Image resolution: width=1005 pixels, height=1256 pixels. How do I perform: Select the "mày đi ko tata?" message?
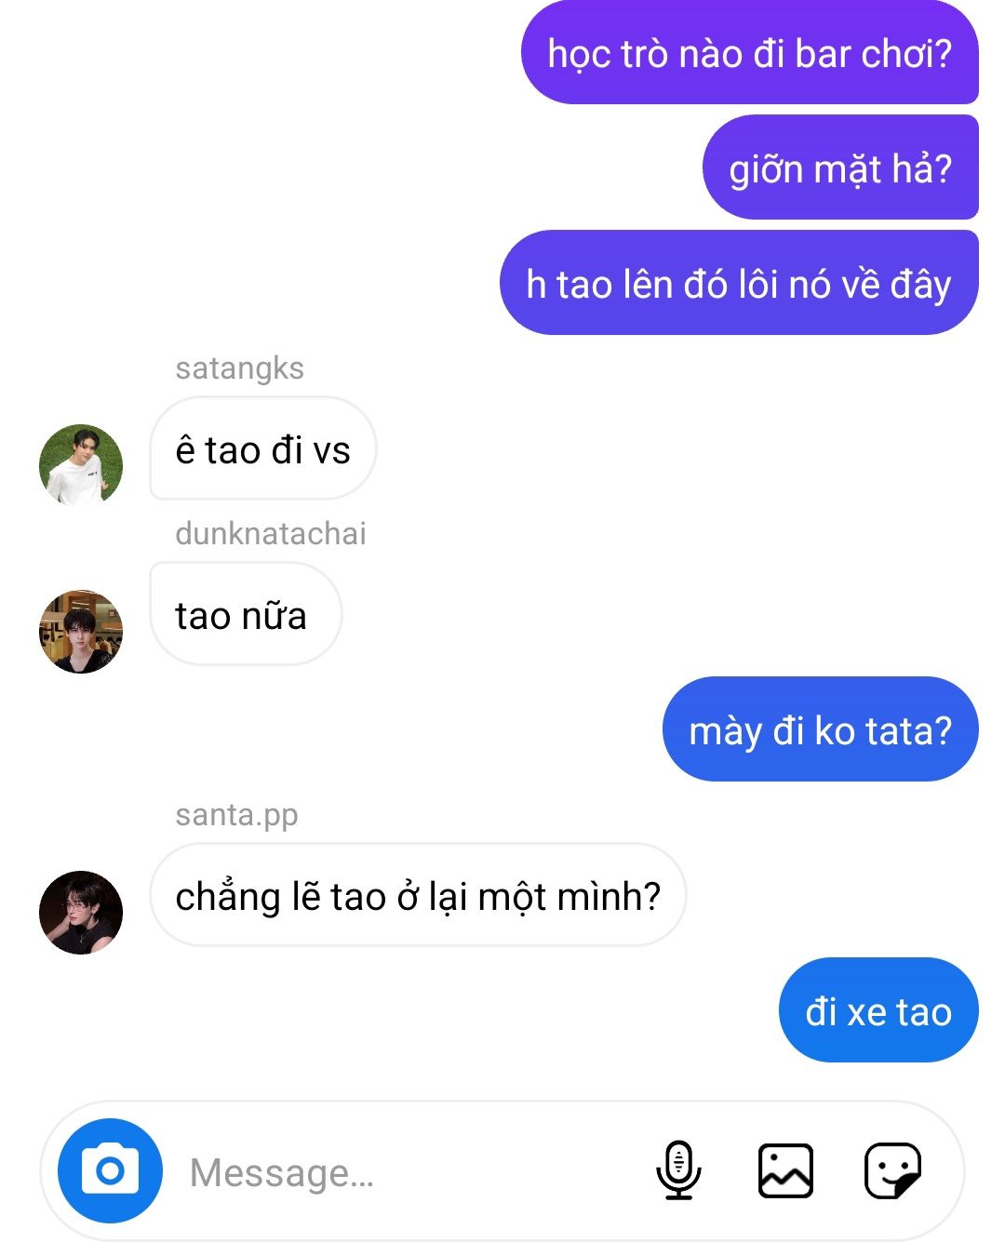click(821, 729)
